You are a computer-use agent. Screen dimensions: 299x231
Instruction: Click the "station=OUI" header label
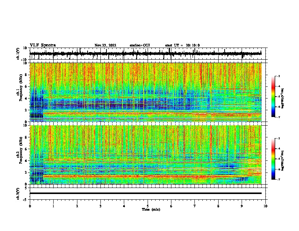tap(140, 45)
